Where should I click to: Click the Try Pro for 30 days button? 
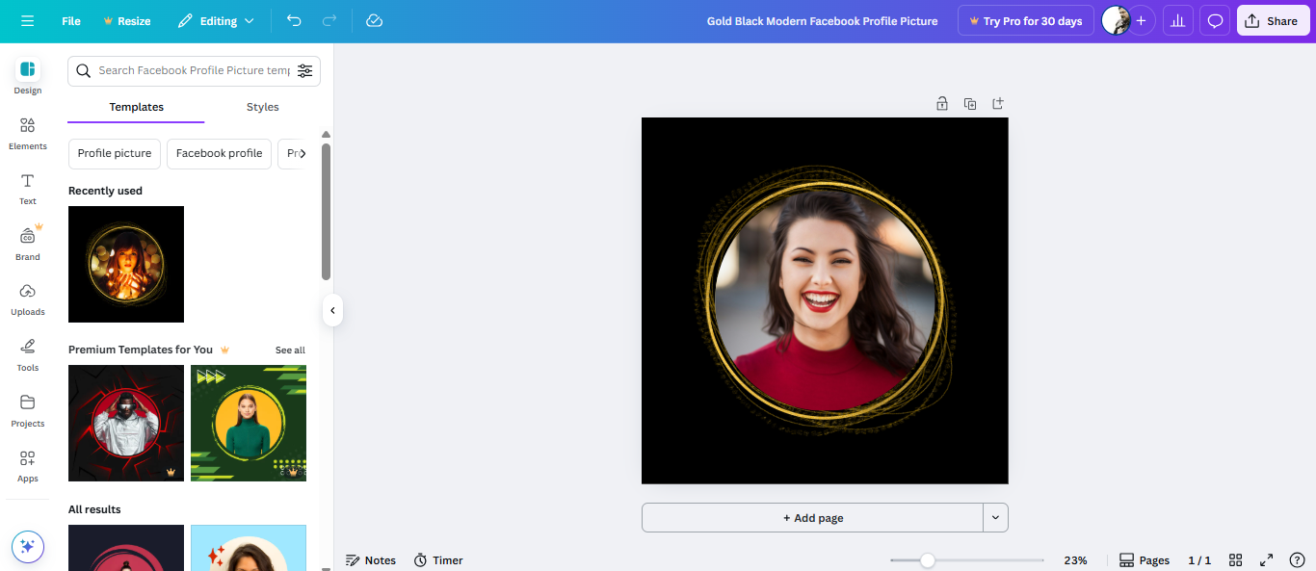pyautogui.click(x=1025, y=20)
